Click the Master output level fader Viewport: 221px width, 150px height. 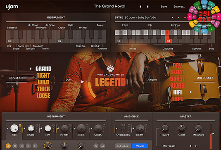pos(214,133)
